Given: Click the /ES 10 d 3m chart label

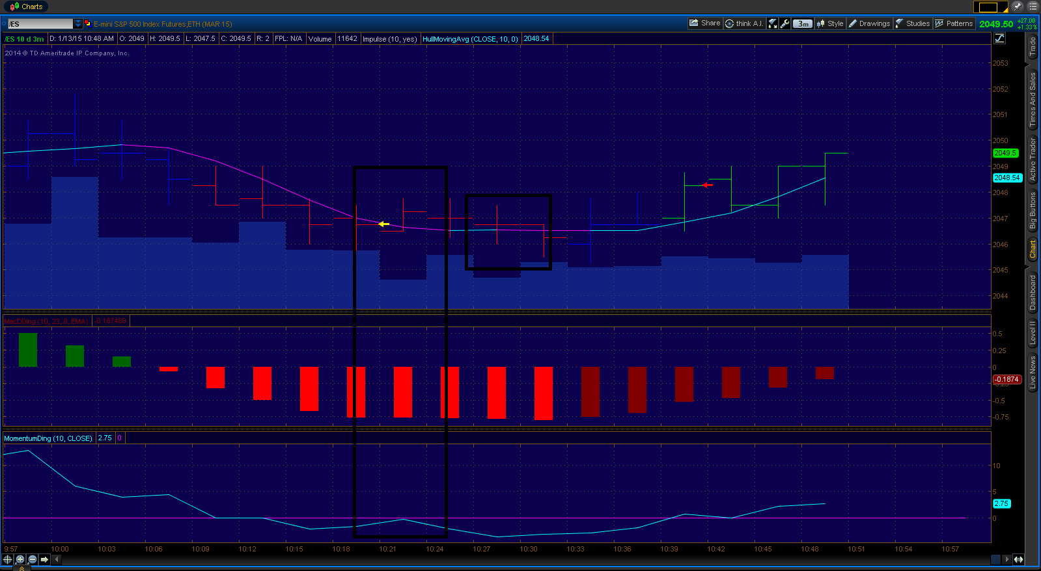Looking at the screenshot, I should click(x=24, y=39).
